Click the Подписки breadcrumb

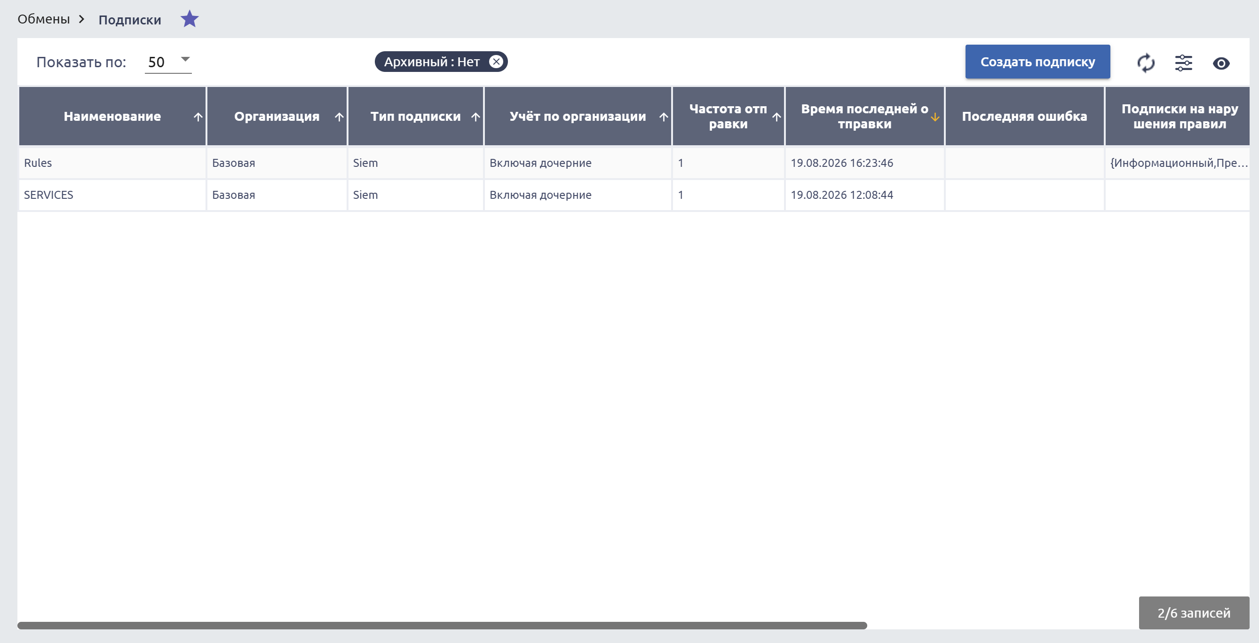tap(129, 20)
